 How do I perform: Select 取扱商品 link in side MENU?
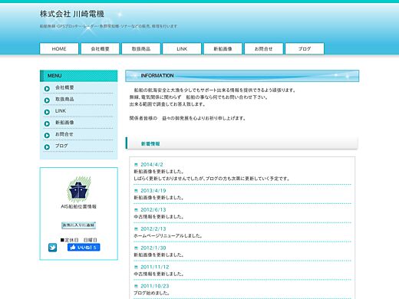(x=64, y=99)
